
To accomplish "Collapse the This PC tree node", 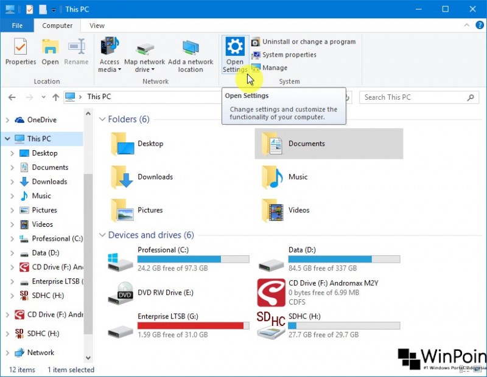I will pyautogui.click(x=7, y=139).
